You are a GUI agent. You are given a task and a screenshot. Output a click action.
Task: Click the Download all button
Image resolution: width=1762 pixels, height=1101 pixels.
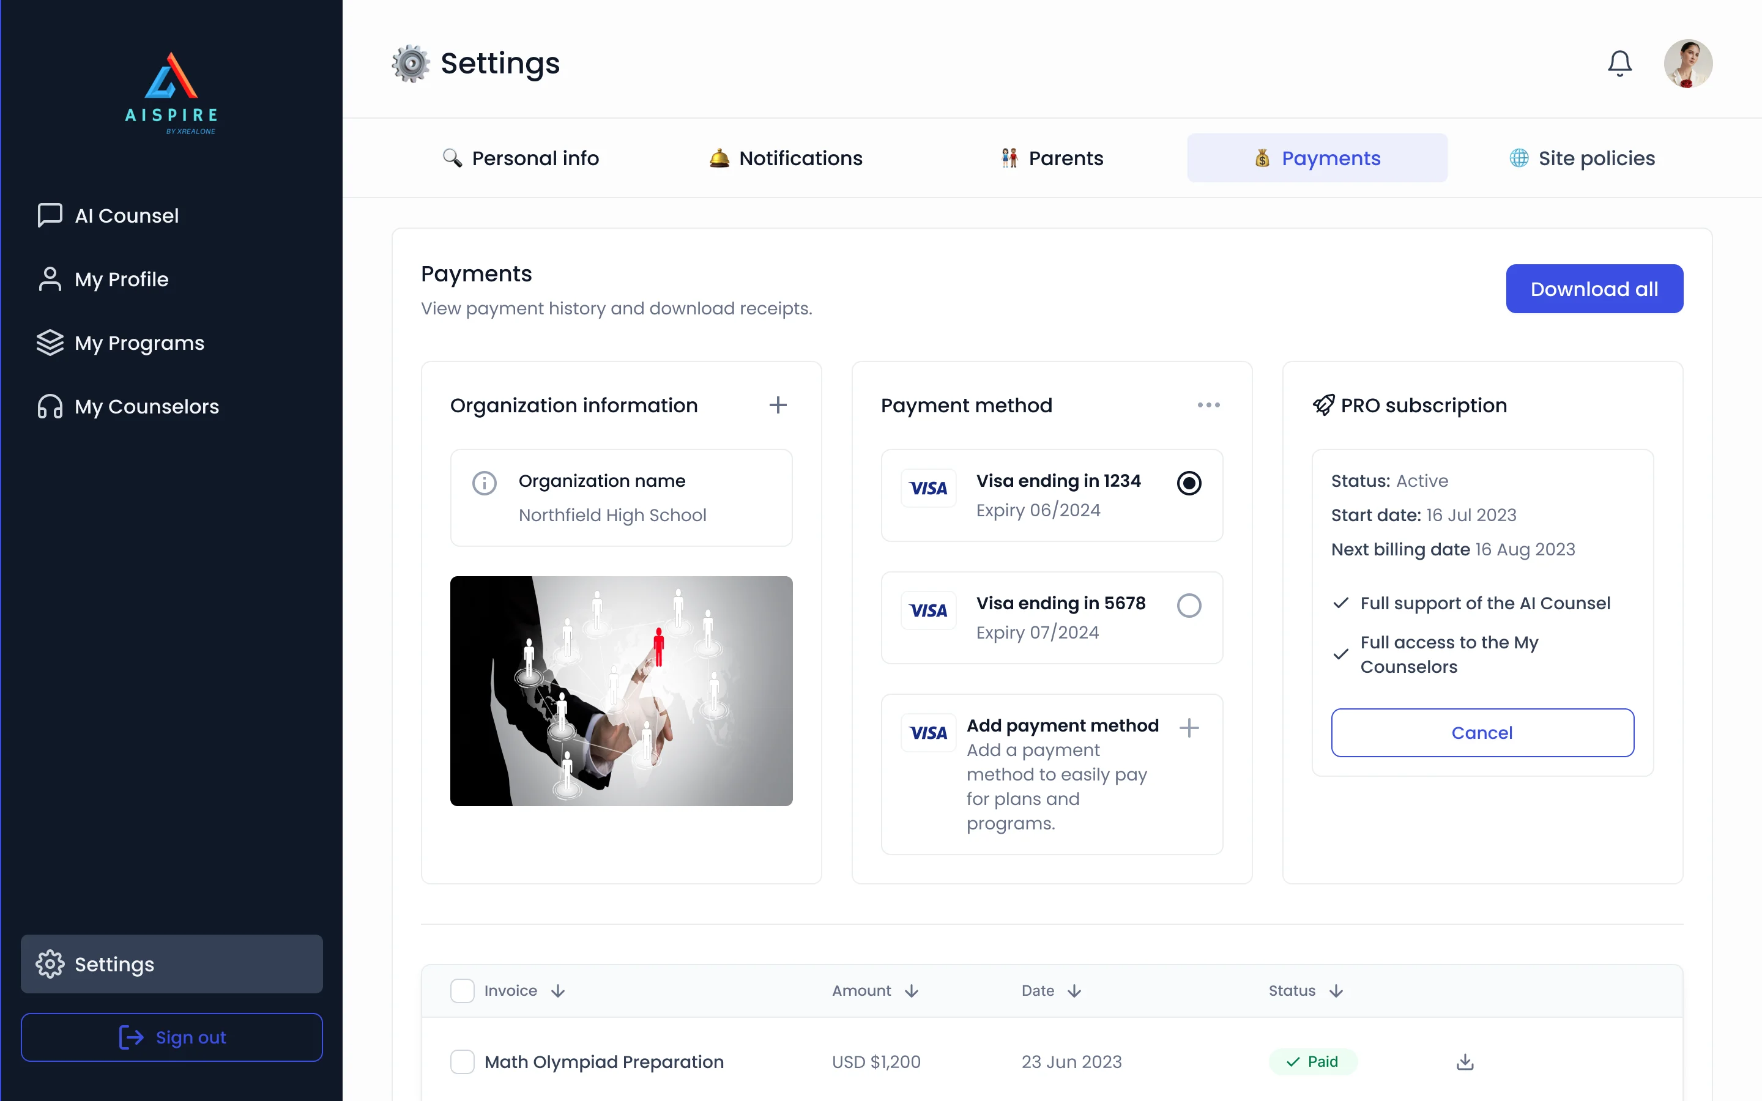pyautogui.click(x=1594, y=289)
